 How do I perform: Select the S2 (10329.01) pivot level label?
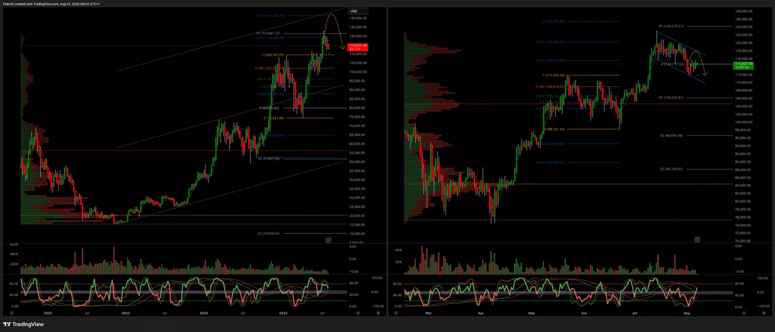269,233
